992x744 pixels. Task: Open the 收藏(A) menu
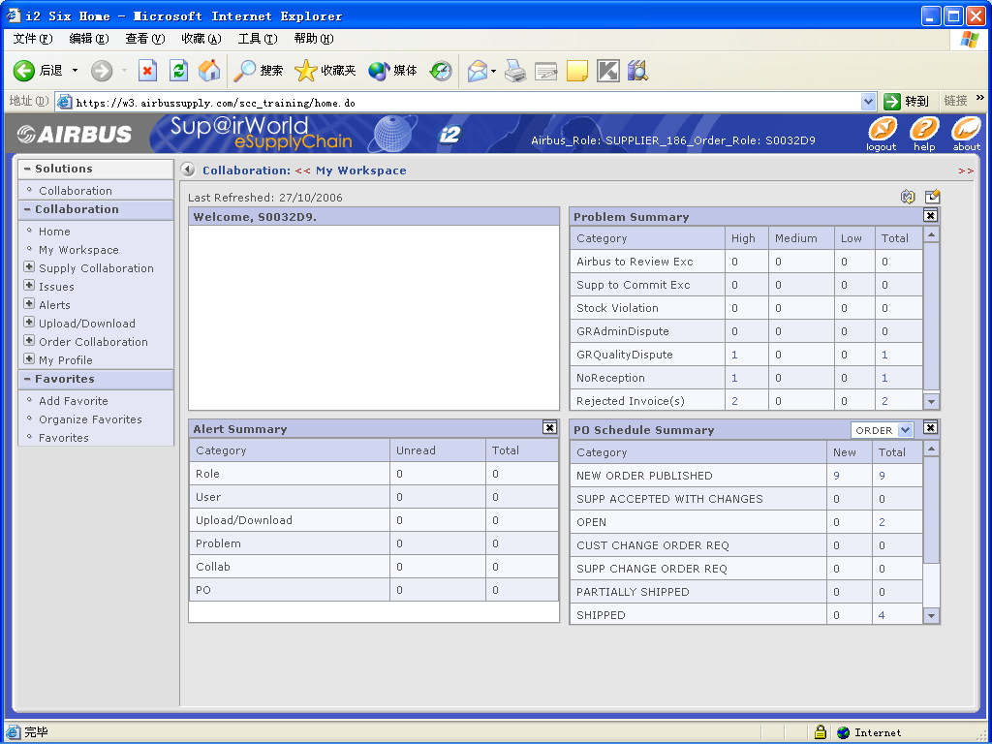(201, 39)
